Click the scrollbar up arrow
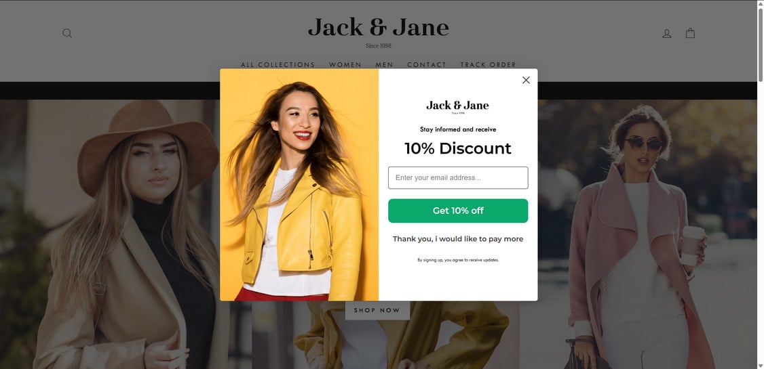The image size is (764, 369). 760,3
